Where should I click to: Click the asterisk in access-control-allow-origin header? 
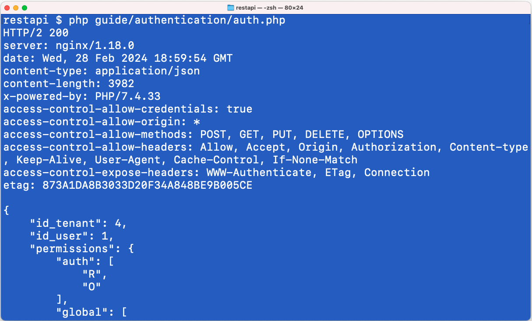197,122
